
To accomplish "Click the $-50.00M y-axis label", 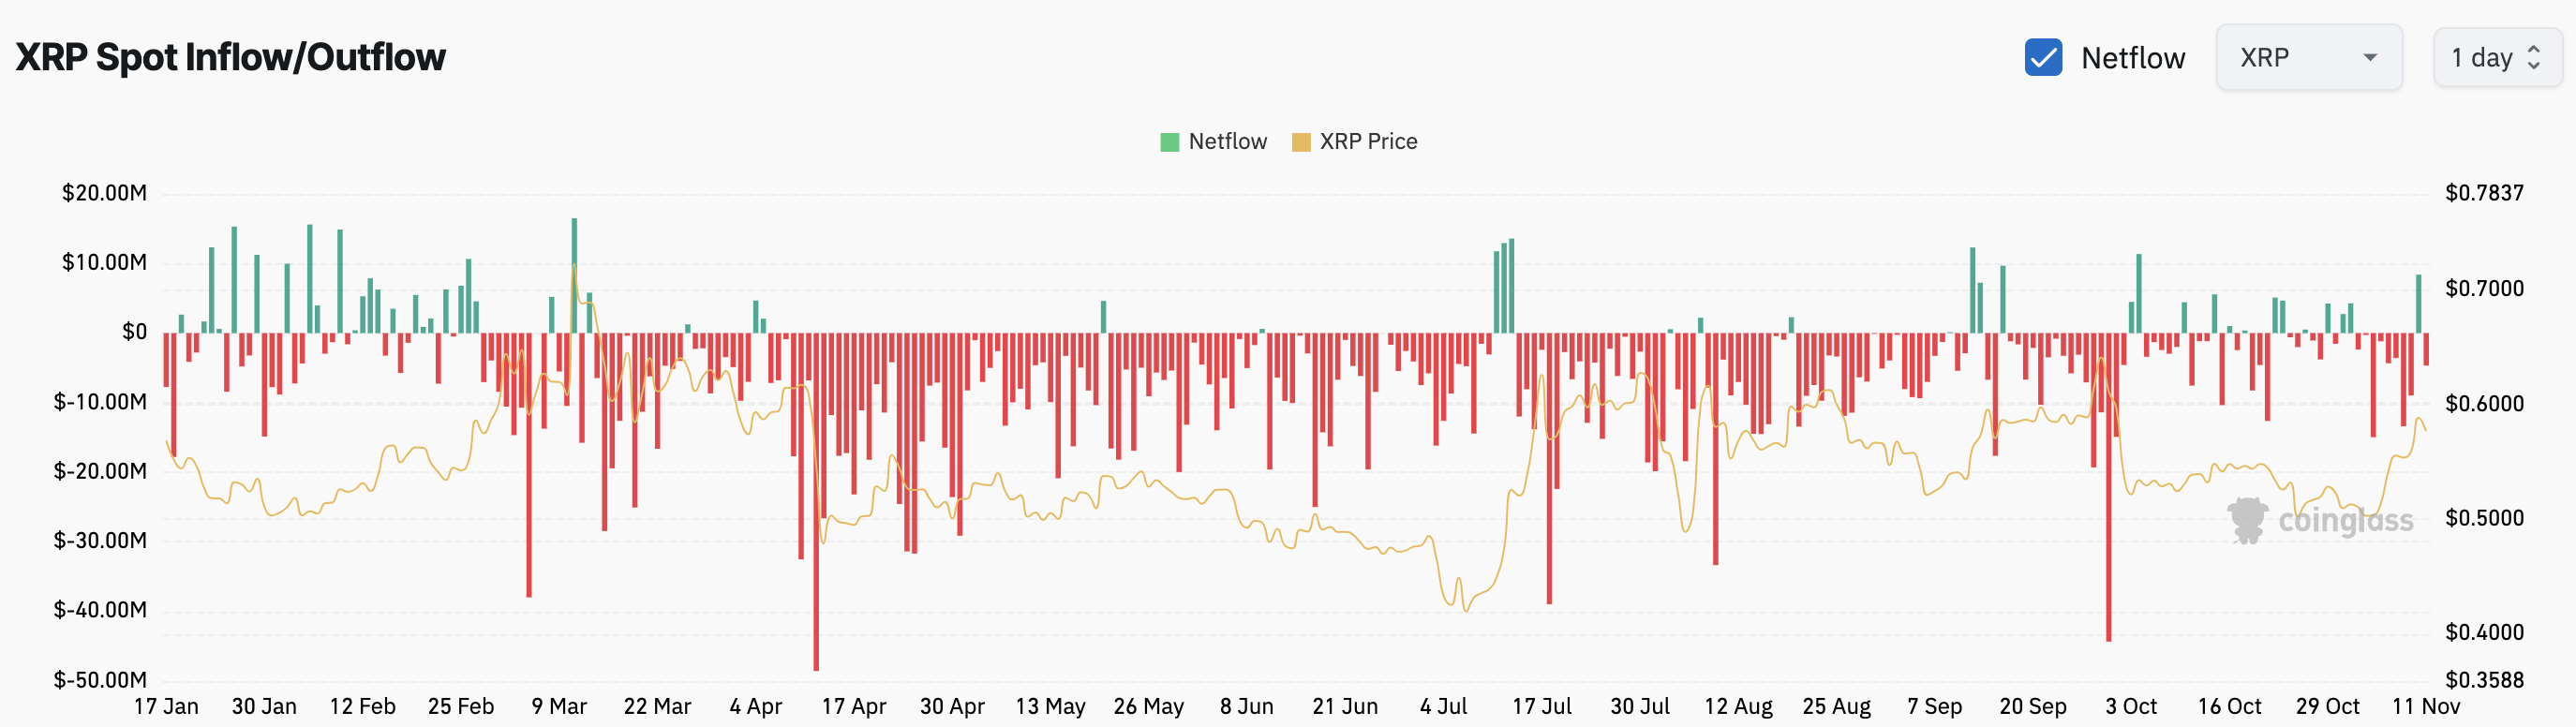I will click(100, 680).
